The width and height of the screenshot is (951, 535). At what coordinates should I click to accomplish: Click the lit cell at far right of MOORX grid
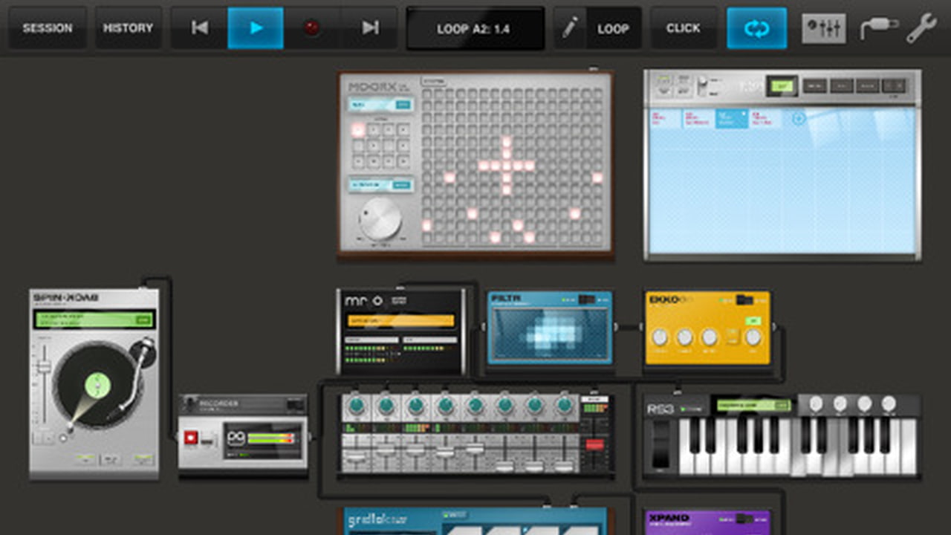(597, 178)
